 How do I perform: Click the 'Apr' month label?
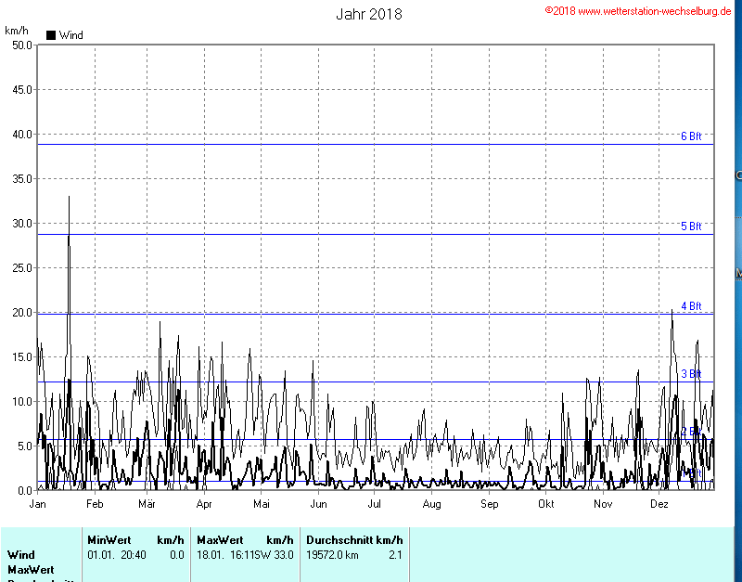pos(204,504)
